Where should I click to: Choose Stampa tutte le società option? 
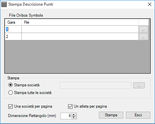click(x=11, y=93)
